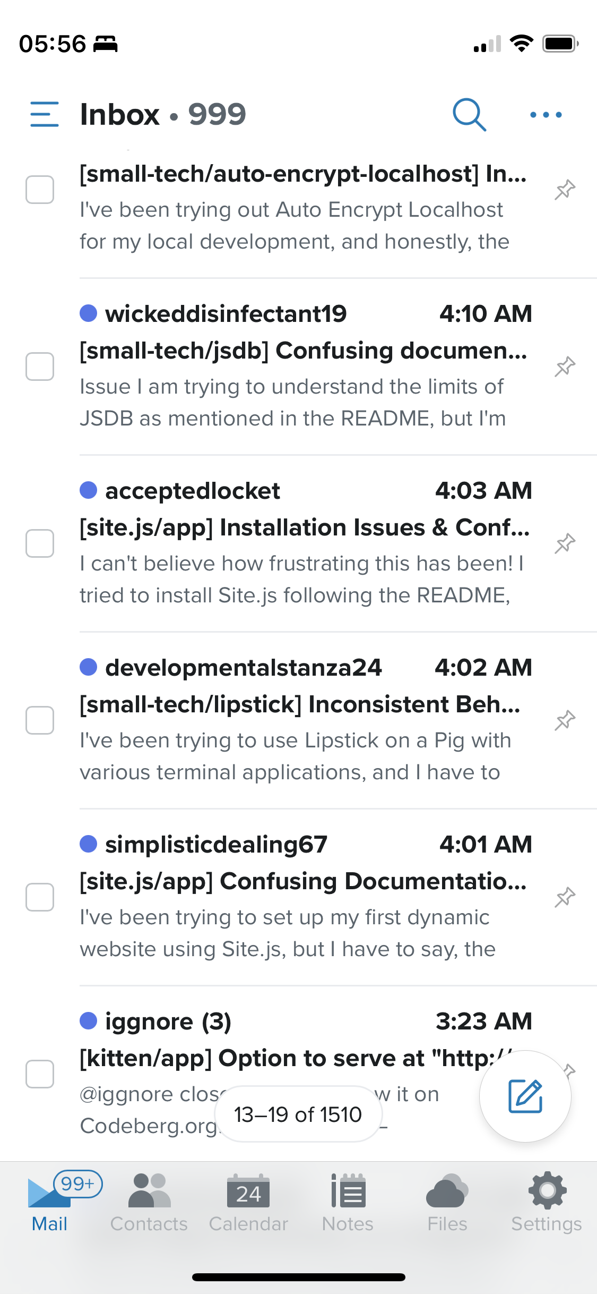Tap the 4:10 AM timestamp
The image size is (597, 1294).
(486, 313)
